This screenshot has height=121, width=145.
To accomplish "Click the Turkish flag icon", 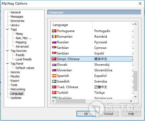I will 54,93.
